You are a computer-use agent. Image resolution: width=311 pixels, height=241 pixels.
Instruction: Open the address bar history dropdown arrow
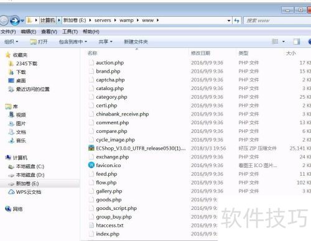[229, 20]
